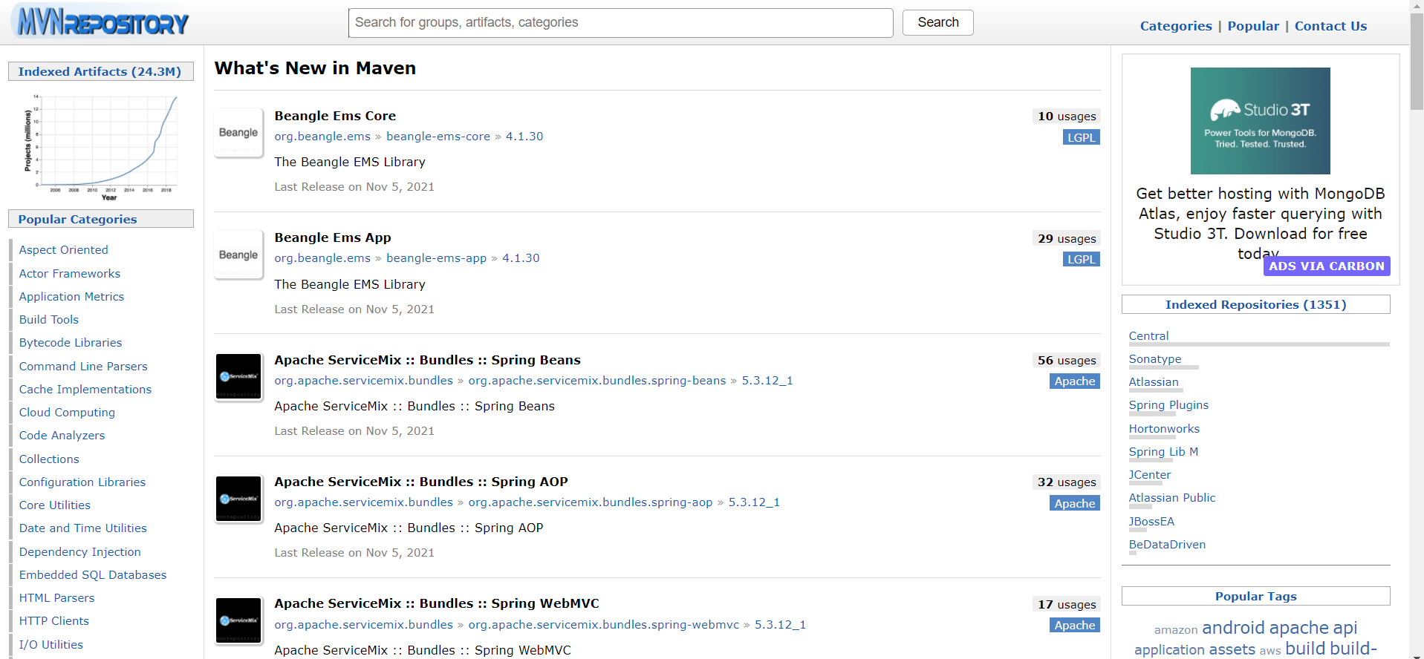Image resolution: width=1424 pixels, height=659 pixels.
Task: Select the Bytecode Libraries category
Action: (71, 343)
